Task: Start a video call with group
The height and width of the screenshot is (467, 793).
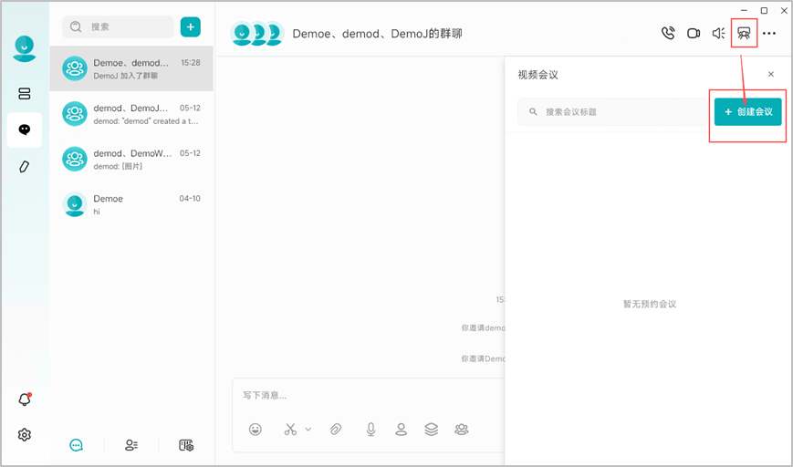Action: click(694, 34)
